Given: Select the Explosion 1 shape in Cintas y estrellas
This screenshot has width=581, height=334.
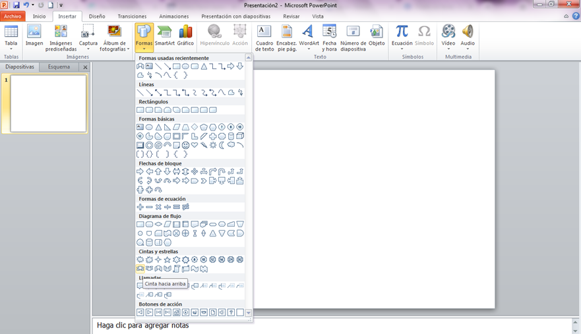Looking at the screenshot, I should (140, 260).
